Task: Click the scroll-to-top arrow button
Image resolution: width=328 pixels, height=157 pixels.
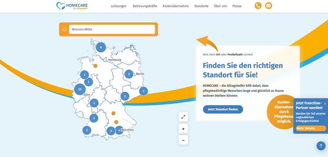Action: (x=321, y=146)
